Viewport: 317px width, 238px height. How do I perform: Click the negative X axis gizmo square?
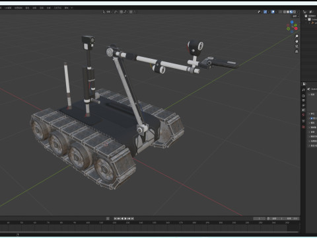(288, 25)
